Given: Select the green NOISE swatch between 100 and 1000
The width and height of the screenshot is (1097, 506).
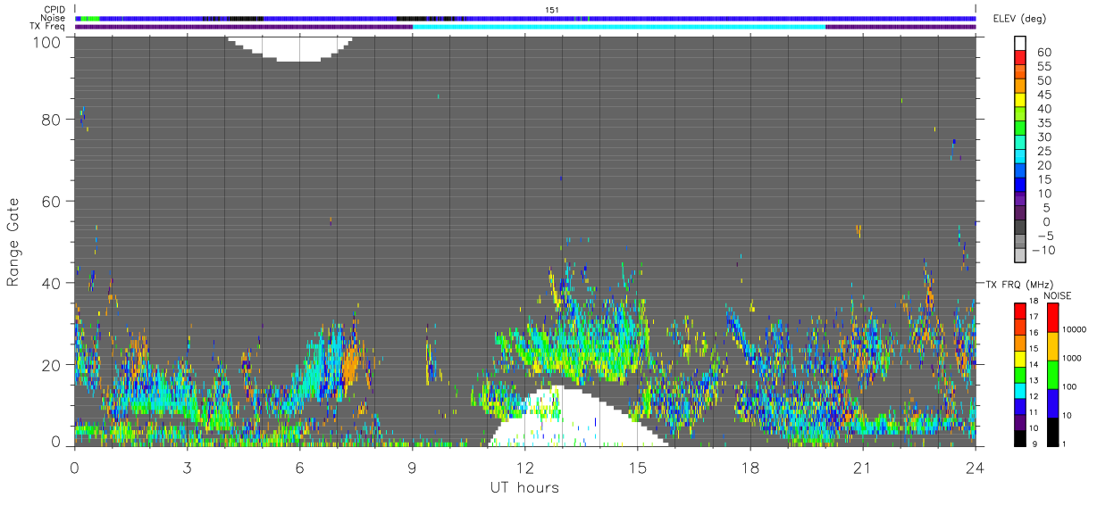Looking at the screenshot, I should 1051,373.
